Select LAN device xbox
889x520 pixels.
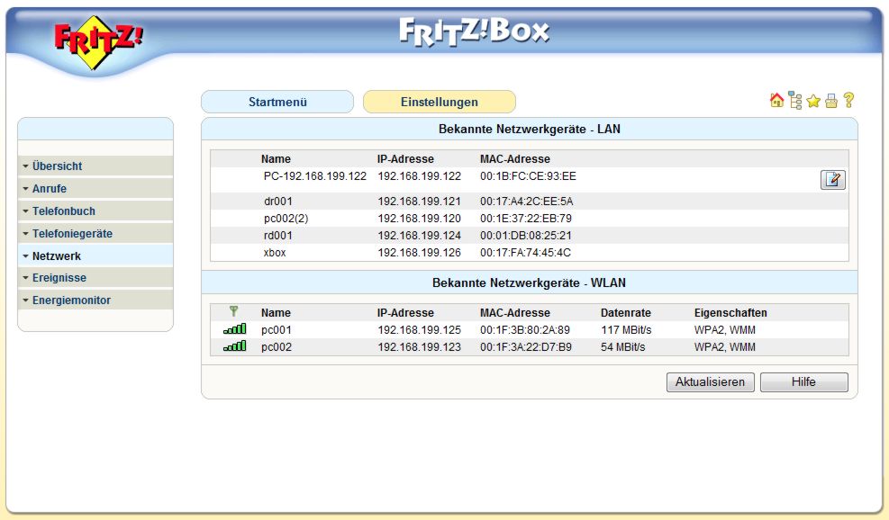pyautogui.click(x=275, y=253)
